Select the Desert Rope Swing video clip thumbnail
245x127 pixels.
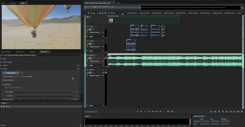[111, 20]
